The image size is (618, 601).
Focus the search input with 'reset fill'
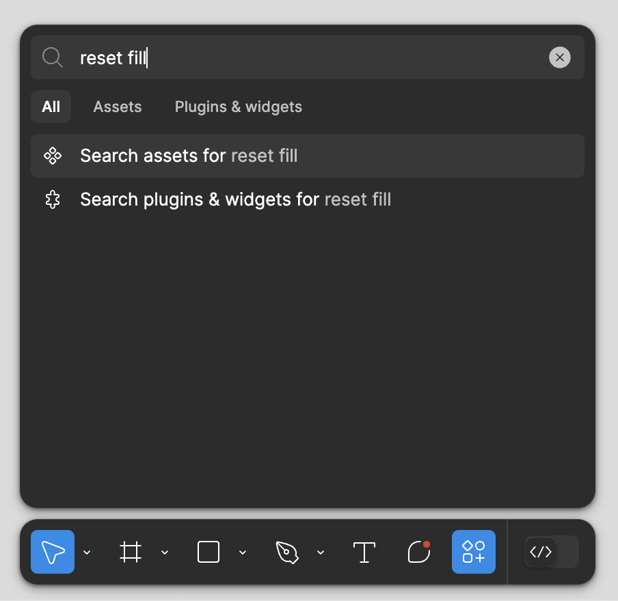point(308,57)
